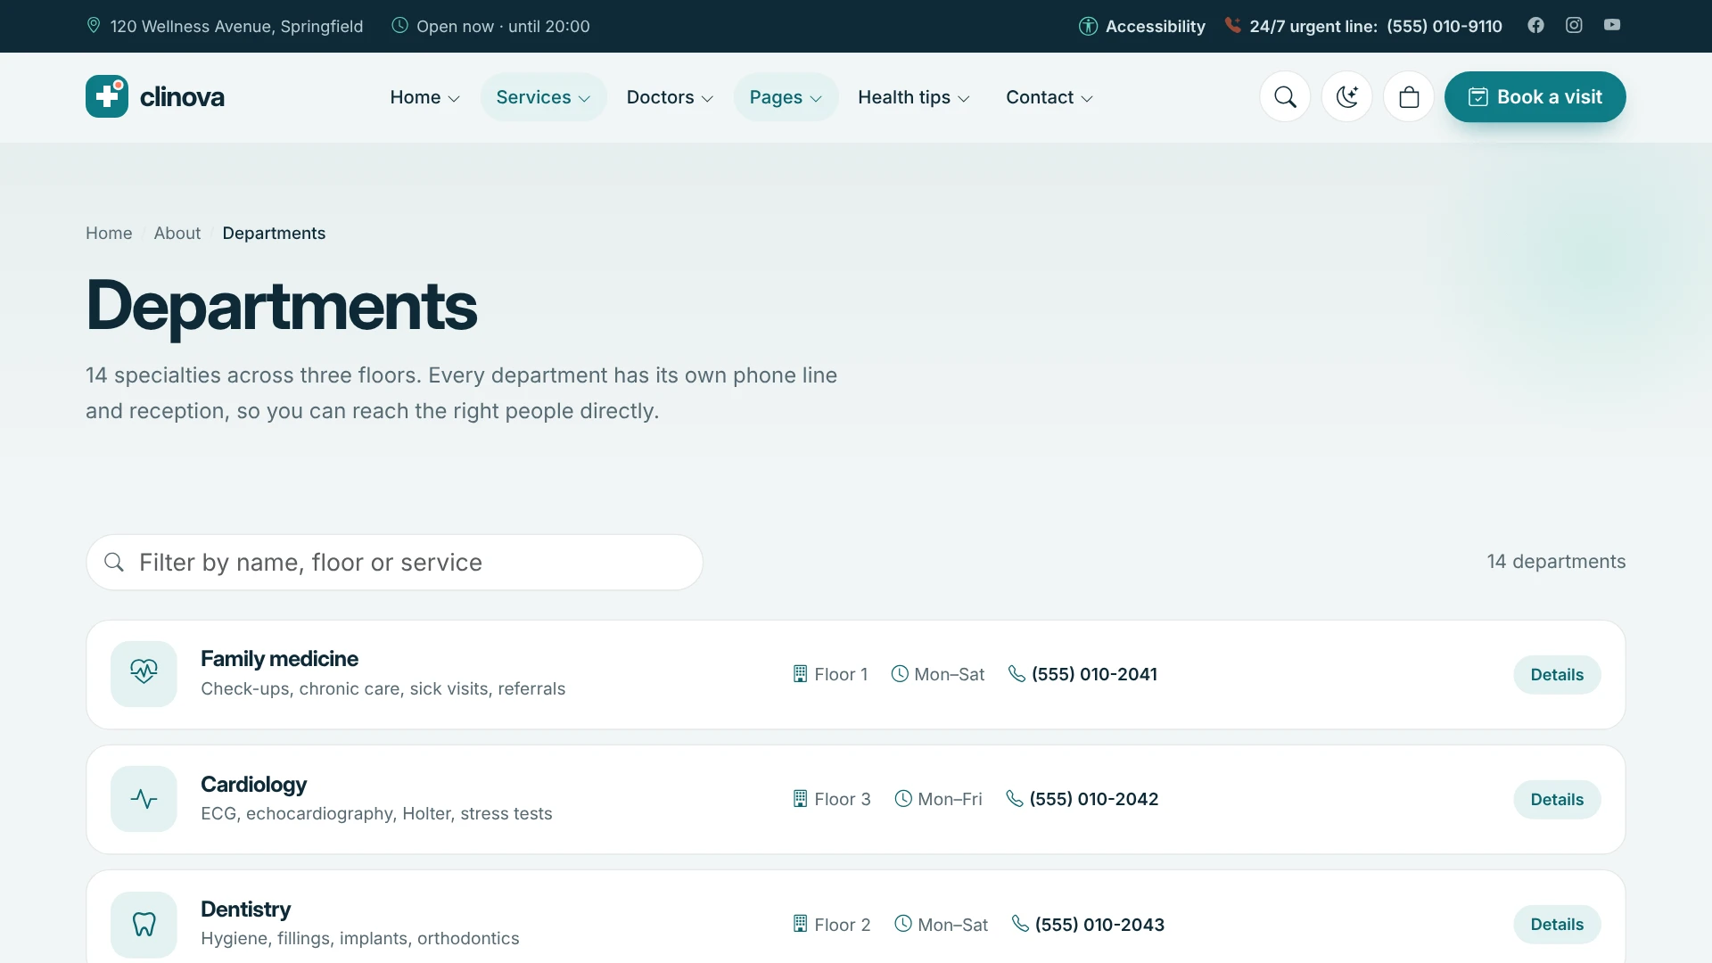The image size is (1712, 963).
Task: Go to Home in the breadcrumb
Action: tap(109, 233)
